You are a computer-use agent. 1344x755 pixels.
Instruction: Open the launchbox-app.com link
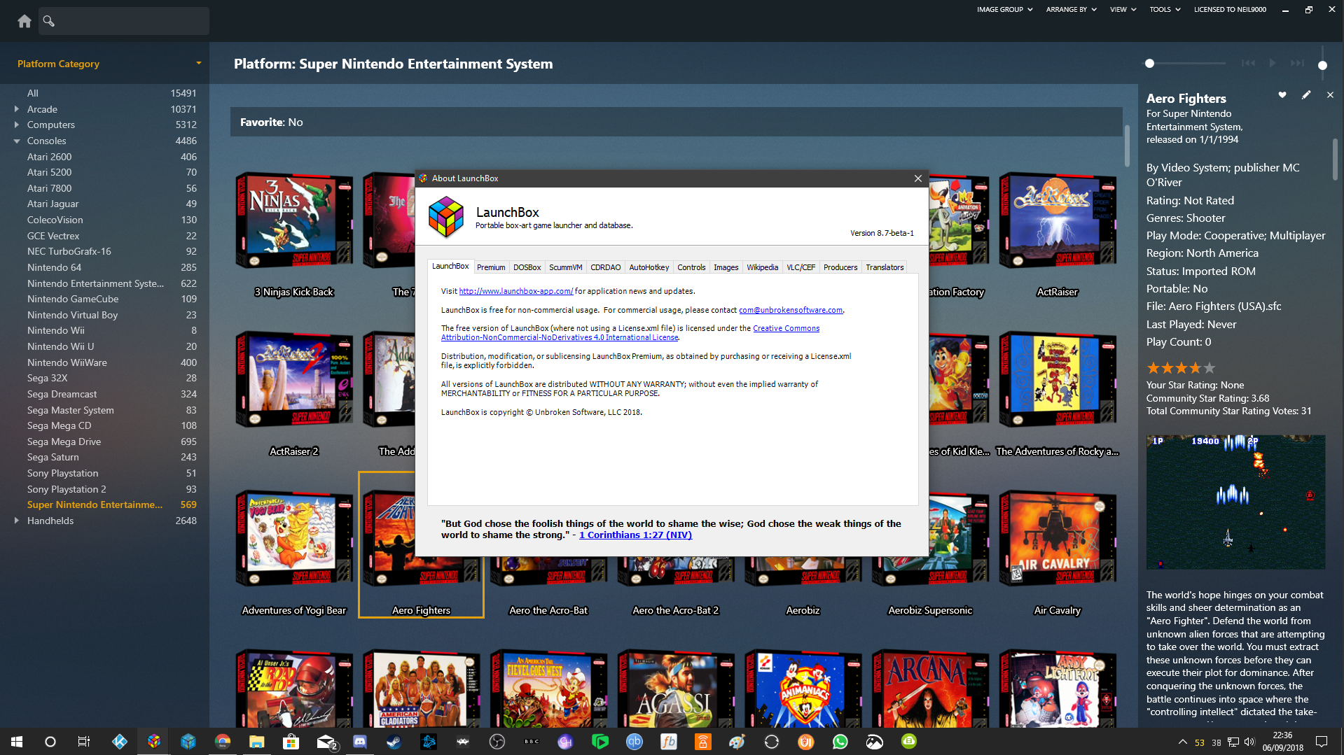pyautogui.click(x=516, y=291)
